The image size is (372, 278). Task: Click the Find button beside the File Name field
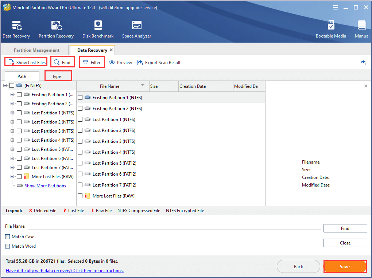tap(345, 228)
